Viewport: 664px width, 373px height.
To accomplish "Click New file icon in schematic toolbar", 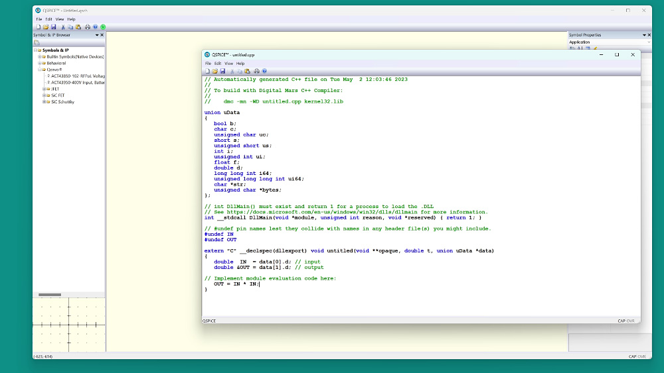I will (x=39, y=27).
